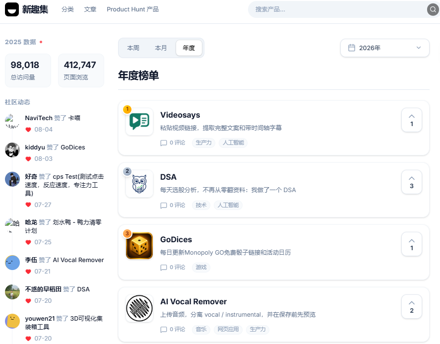Click NaviTech's avatar image

point(12,121)
